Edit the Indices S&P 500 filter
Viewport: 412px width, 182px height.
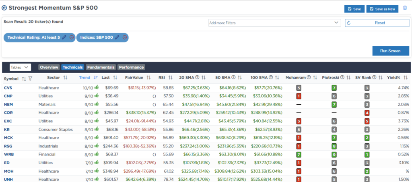click(117, 37)
